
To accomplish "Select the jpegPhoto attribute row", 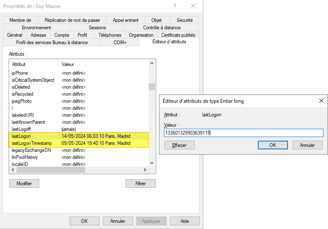I will pyautogui.click(x=79, y=101).
